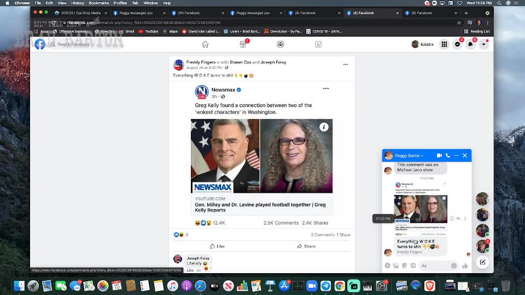Open chat head with red badge 2

(482, 246)
